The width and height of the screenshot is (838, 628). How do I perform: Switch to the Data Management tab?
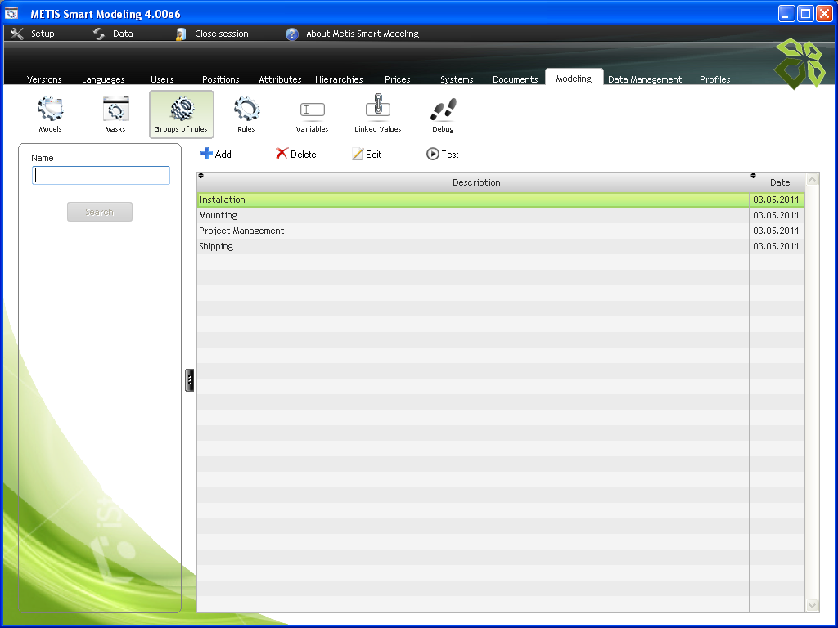tap(644, 79)
